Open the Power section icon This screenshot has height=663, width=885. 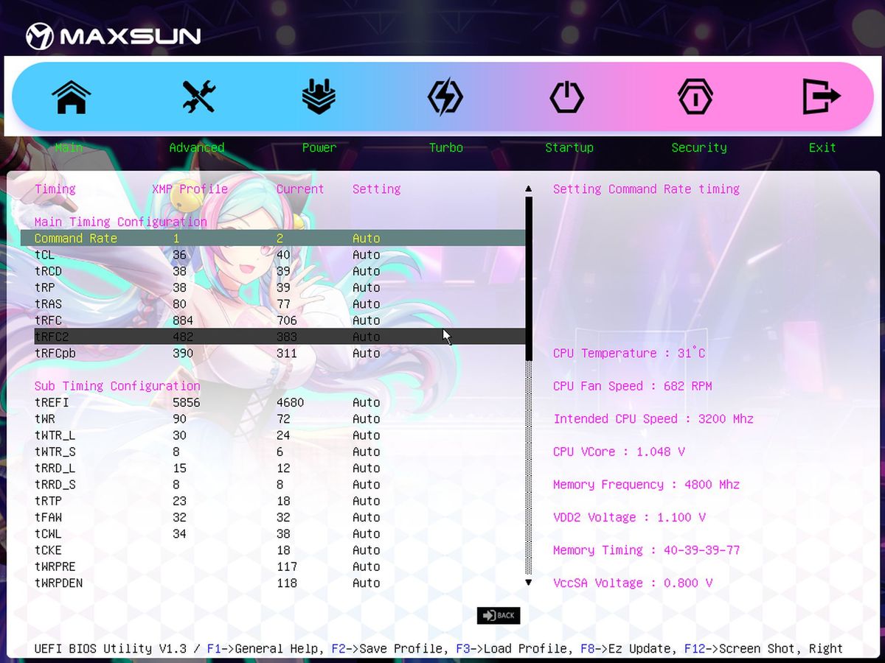click(319, 97)
